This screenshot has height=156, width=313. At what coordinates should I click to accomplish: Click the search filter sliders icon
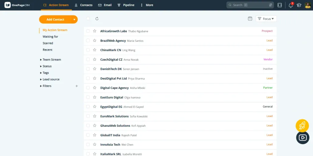tap(271, 5)
